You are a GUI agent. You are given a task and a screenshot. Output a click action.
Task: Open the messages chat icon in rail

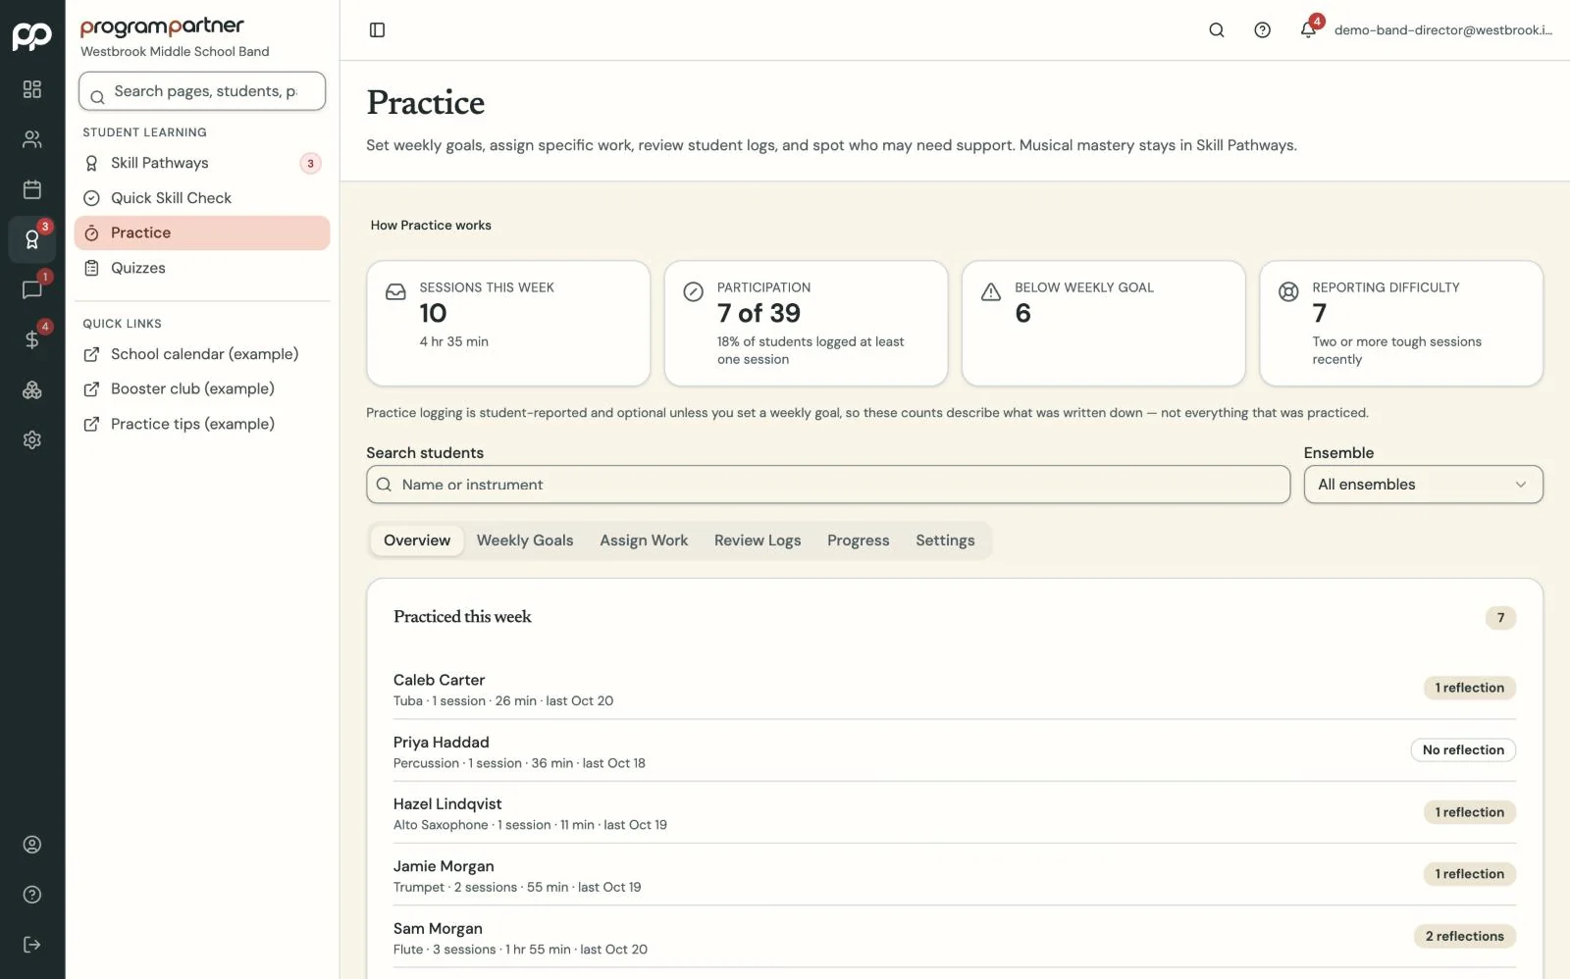point(32,289)
